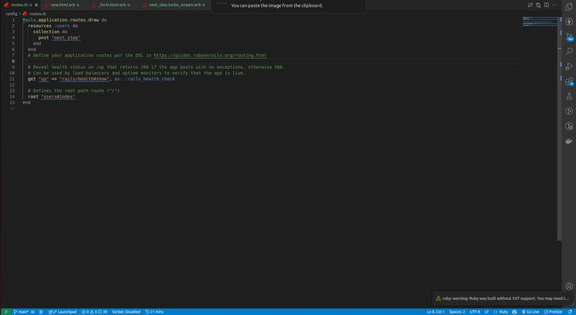Click "rails/health#show" string on line 11
This screenshot has height=315, width=576.
click(84, 78)
